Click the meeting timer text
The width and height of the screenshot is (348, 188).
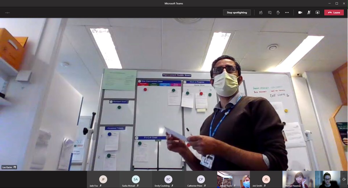7,13
